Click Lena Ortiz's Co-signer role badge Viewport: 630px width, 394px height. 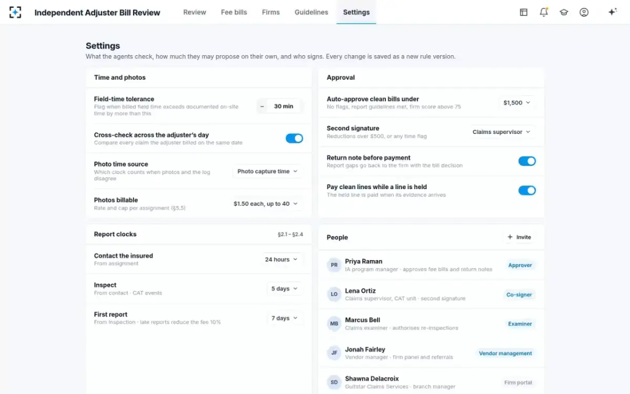[519, 295]
